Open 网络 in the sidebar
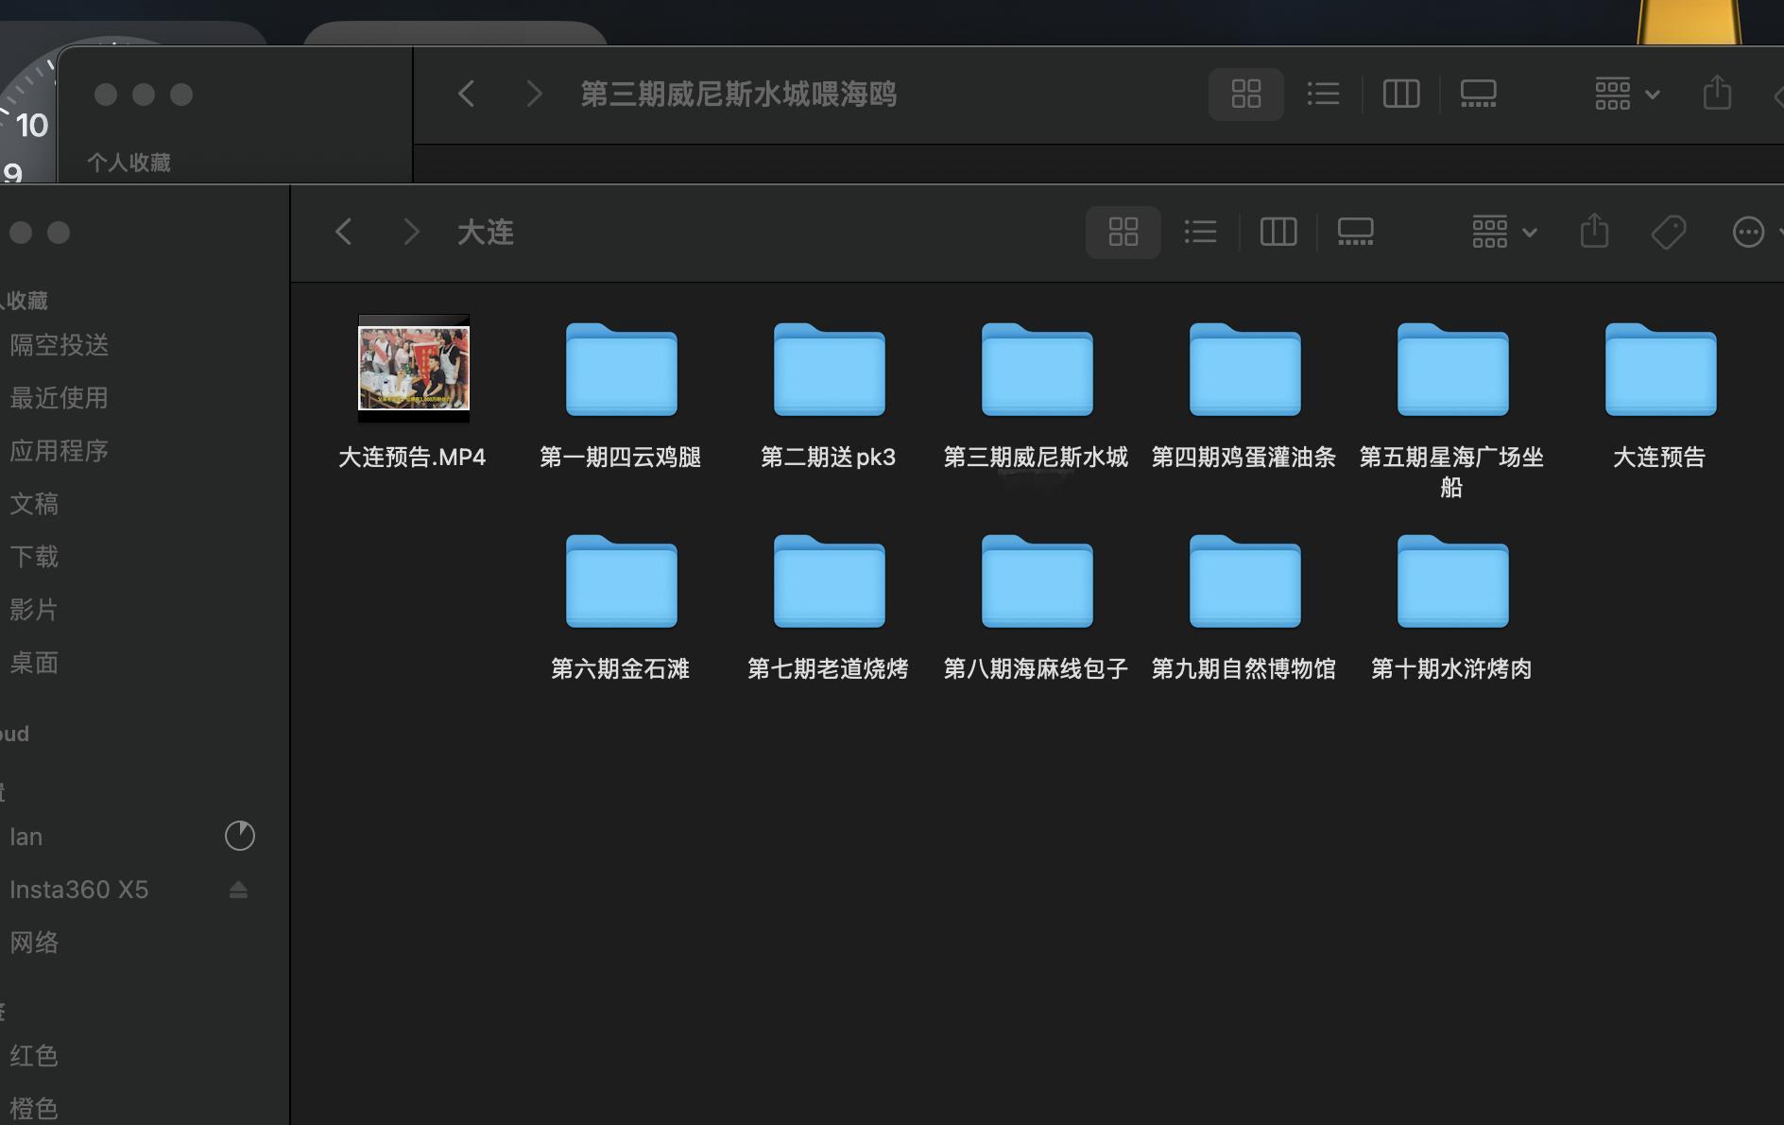This screenshot has width=1784, height=1125. point(34,943)
